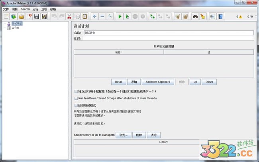Click the classpath 删除 button
The image size is (259, 162).
(x=139, y=135)
